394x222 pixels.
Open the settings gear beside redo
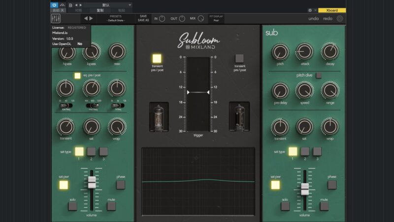[340, 19]
